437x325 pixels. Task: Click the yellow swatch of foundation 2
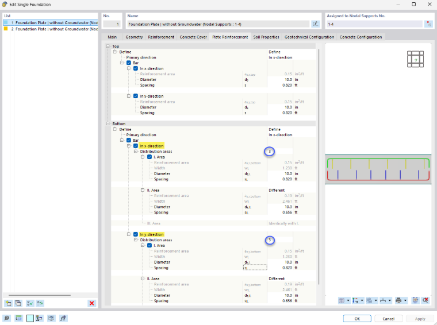pos(6,29)
